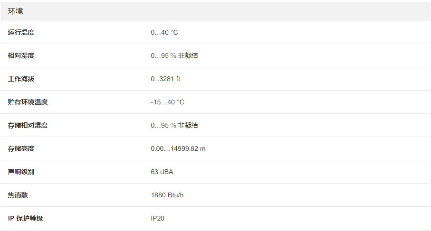Image resolution: width=431 pixels, height=231 pixels.
Task: Click 非凝结 text in the 相对湿度 row
Action: [188, 55]
